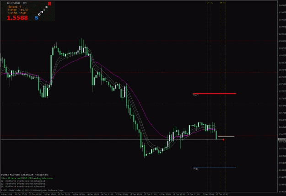Click the [2] Additional events not scheduled line
The height and width of the screenshot is (196, 286).
tap(23, 181)
